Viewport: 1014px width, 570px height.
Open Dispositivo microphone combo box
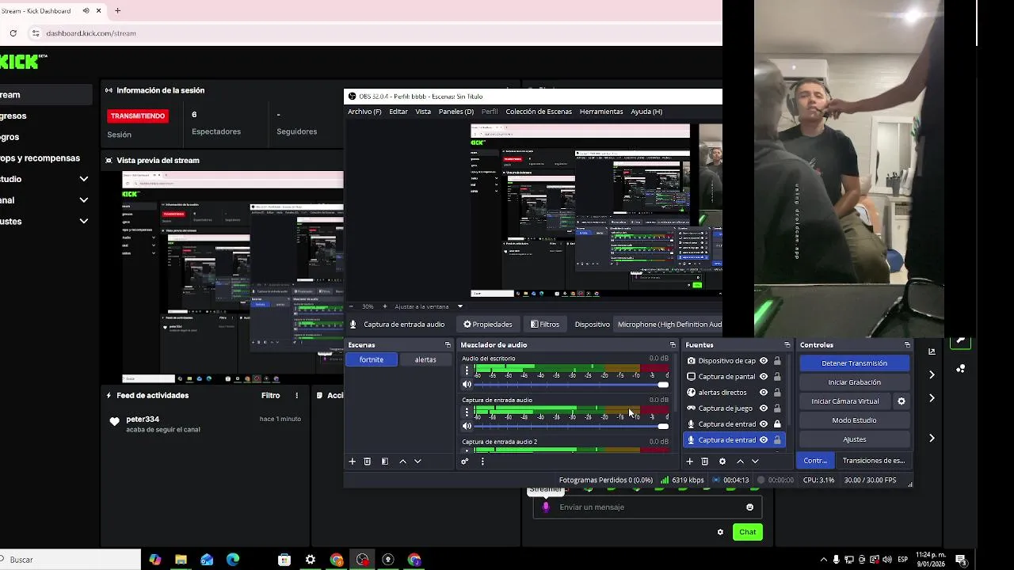(x=668, y=325)
